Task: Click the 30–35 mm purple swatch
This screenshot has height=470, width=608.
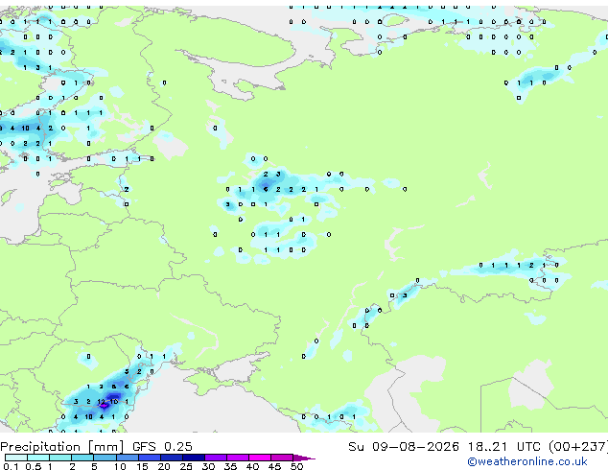Action: [216, 458]
